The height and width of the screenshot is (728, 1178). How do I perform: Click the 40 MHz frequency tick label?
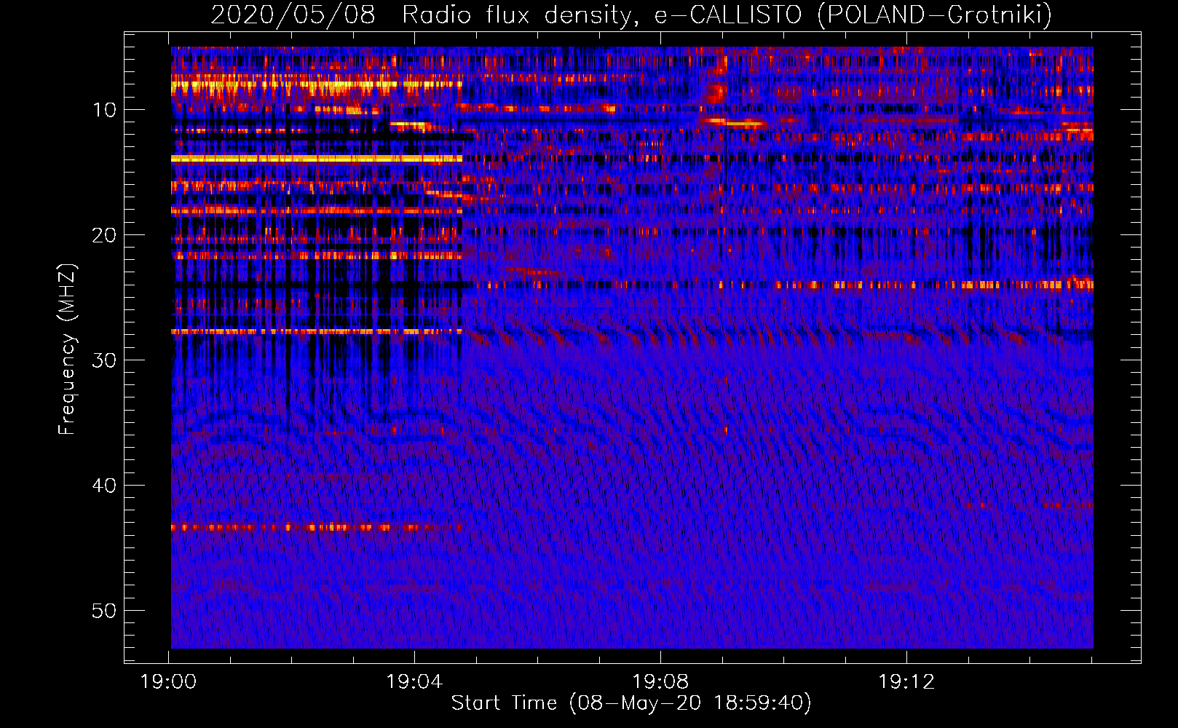105,486
